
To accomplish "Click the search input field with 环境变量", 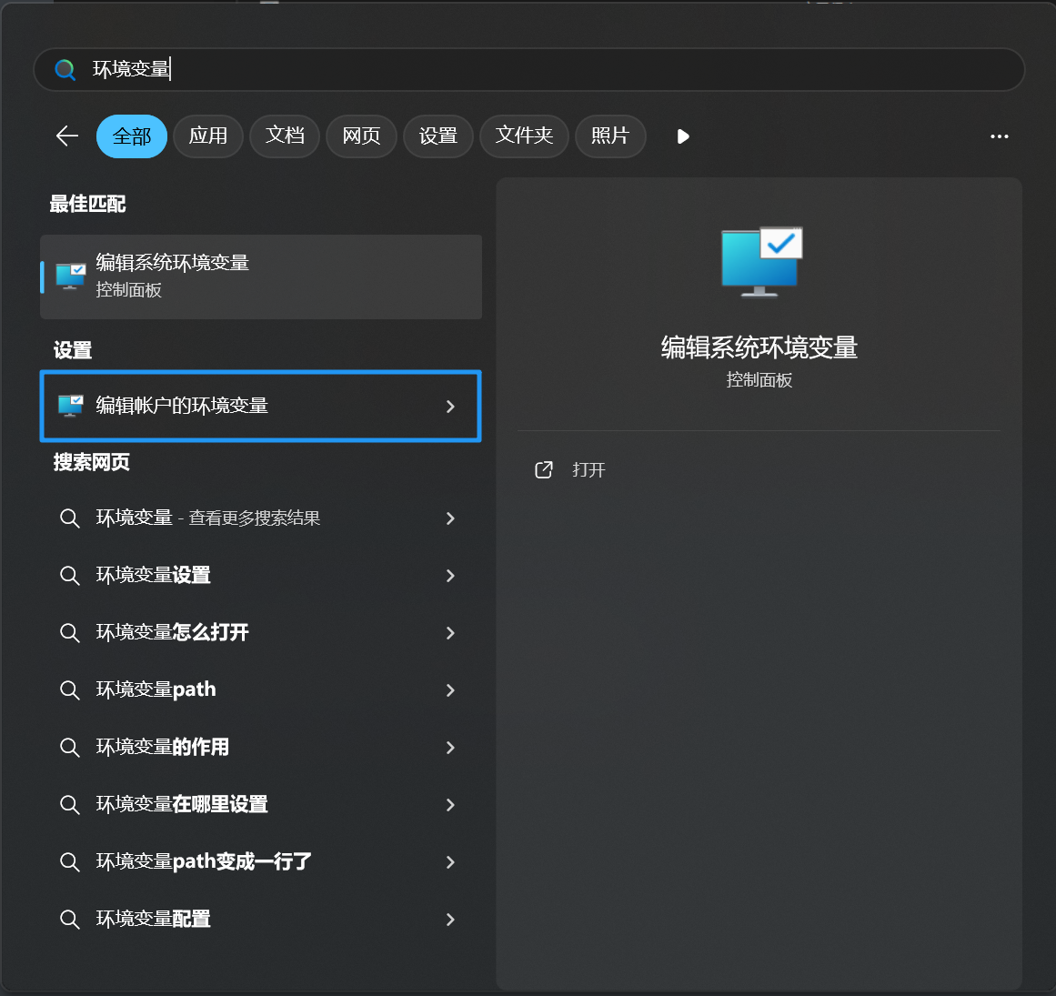I will pyautogui.click(x=546, y=70).
